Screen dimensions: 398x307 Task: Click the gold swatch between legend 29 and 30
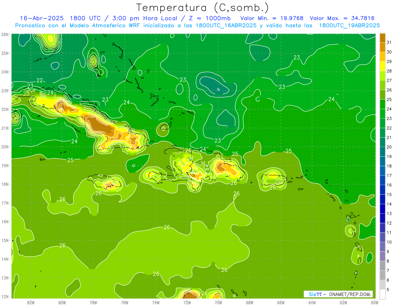(383, 57)
